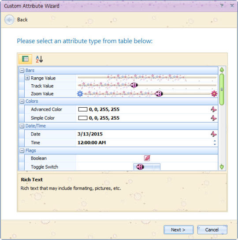Select the Track Value row label
238x240 pixels.
[x=42, y=86]
